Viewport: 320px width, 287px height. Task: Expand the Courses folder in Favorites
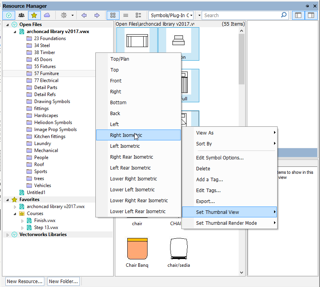(16, 213)
